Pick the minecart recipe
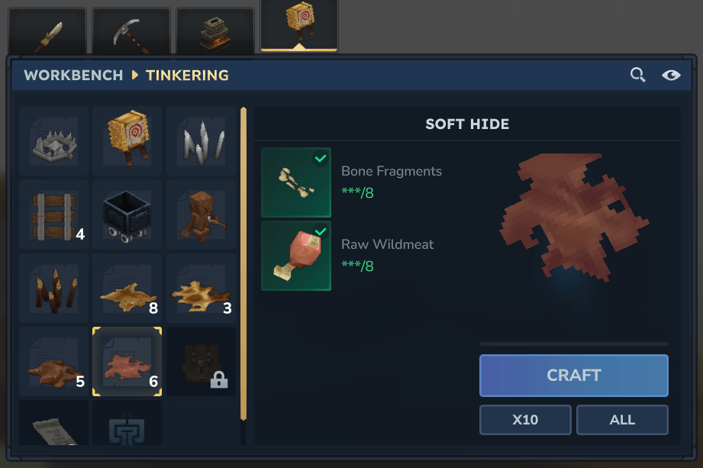 (x=127, y=215)
